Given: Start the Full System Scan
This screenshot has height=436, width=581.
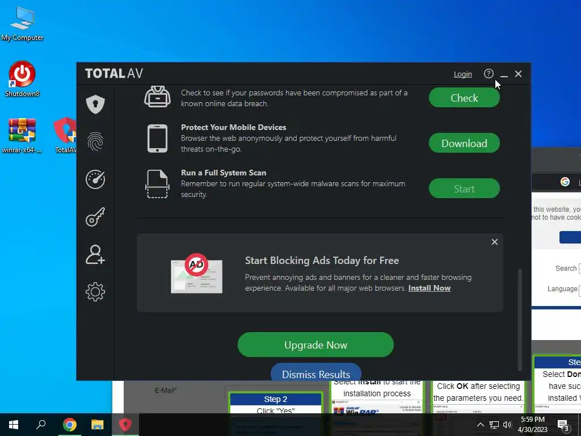Looking at the screenshot, I should (464, 188).
